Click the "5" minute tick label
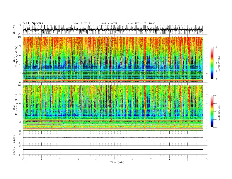Viewport: 232px width, 179px height. (x=115, y=159)
